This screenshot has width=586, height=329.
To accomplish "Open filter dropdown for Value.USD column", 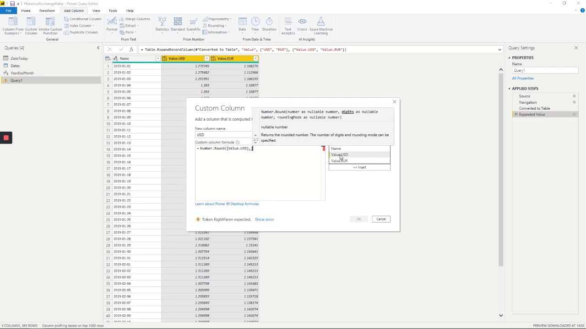I will (206, 58).
